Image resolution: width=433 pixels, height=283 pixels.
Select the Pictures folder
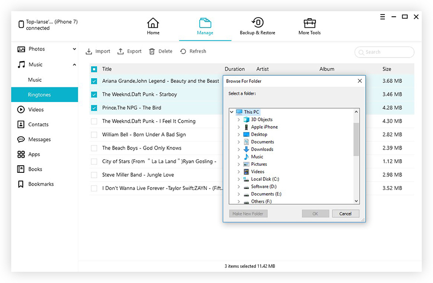tap(259, 164)
